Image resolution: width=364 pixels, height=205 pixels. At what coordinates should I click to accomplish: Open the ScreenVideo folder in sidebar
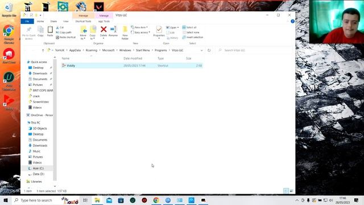(x=40, y=102)
